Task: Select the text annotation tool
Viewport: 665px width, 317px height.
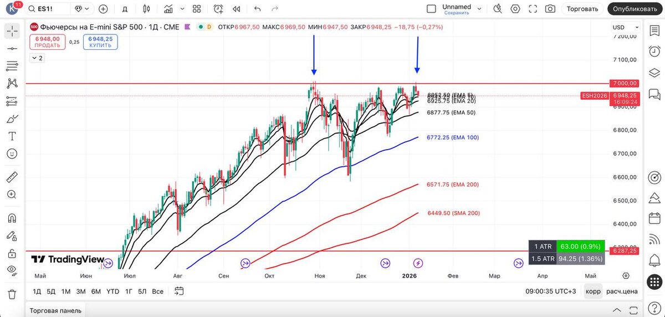Action: coord(12,136)
